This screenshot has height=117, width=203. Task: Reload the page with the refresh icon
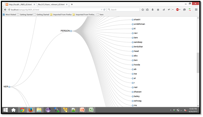[x=104, y=10]
